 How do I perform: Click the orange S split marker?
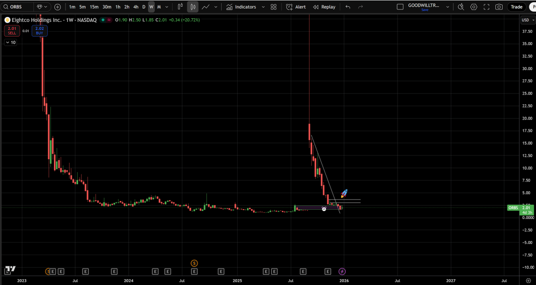[x=194, y=263]
